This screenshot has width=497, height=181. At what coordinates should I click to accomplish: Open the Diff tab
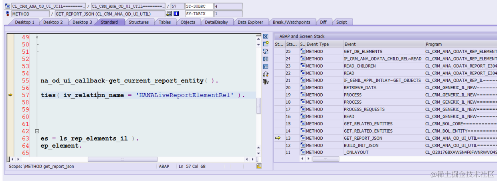323,22
